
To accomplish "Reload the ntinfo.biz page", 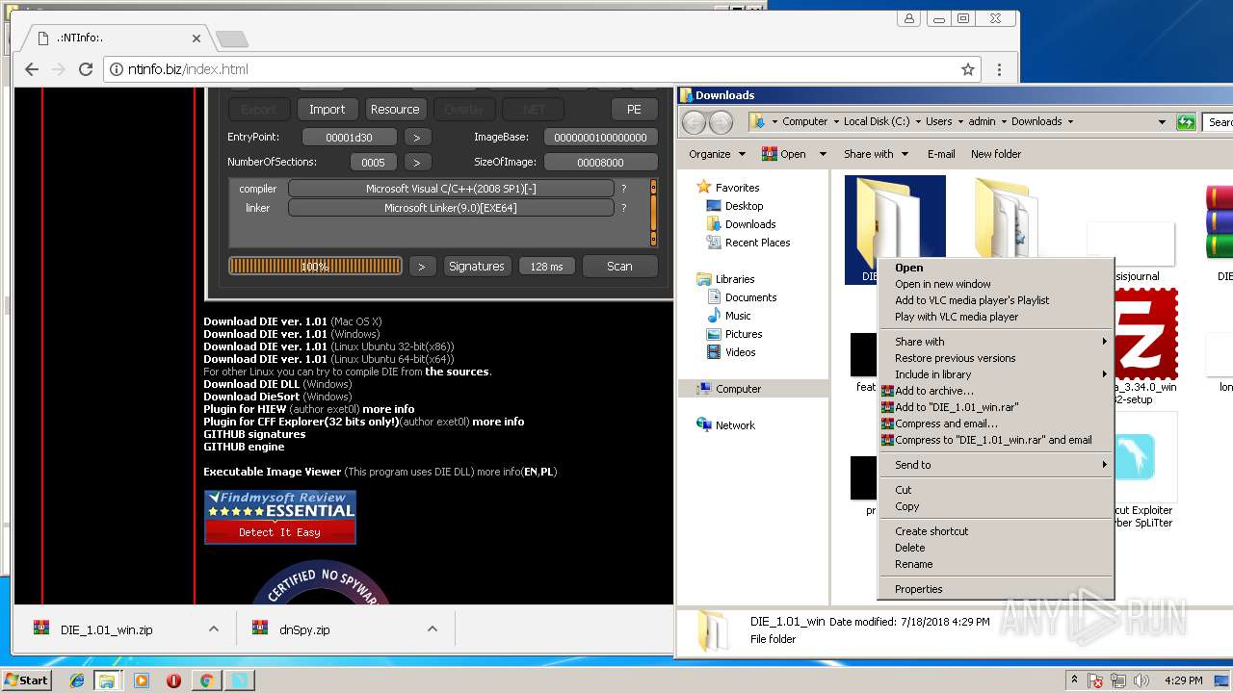I will click(x=85, y=69).
